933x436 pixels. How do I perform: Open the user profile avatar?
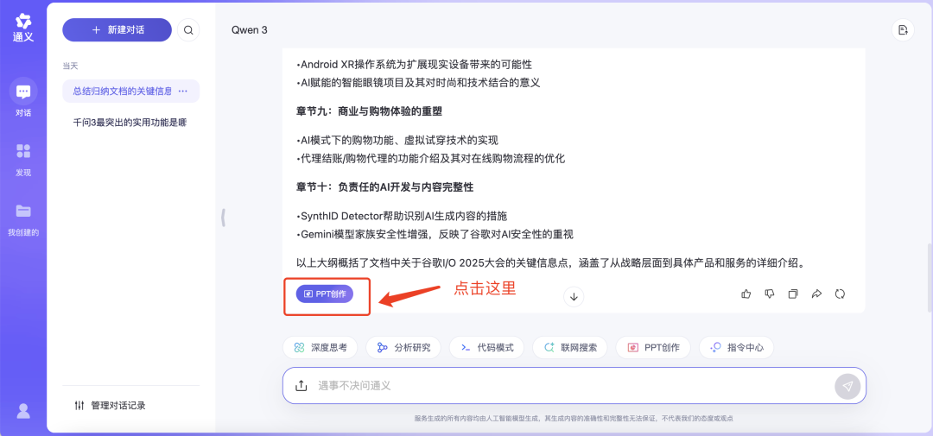23,411
